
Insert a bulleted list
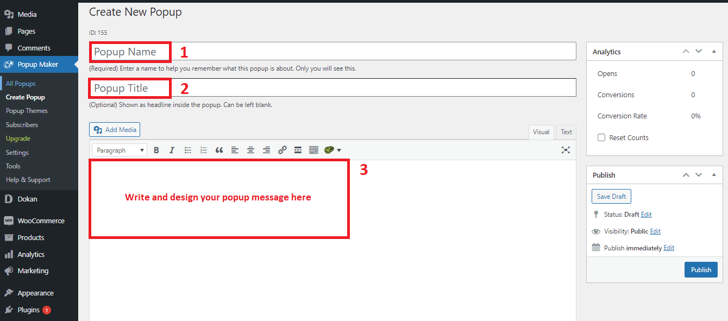pos(188,150)
